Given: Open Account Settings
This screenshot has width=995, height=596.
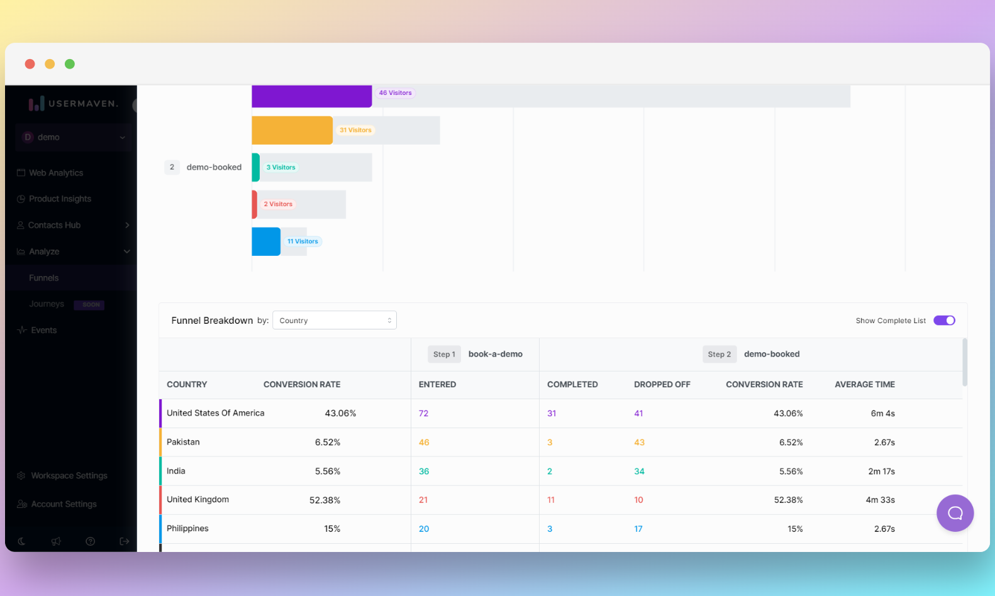Looking at the screenshot, I should [64, 504].
